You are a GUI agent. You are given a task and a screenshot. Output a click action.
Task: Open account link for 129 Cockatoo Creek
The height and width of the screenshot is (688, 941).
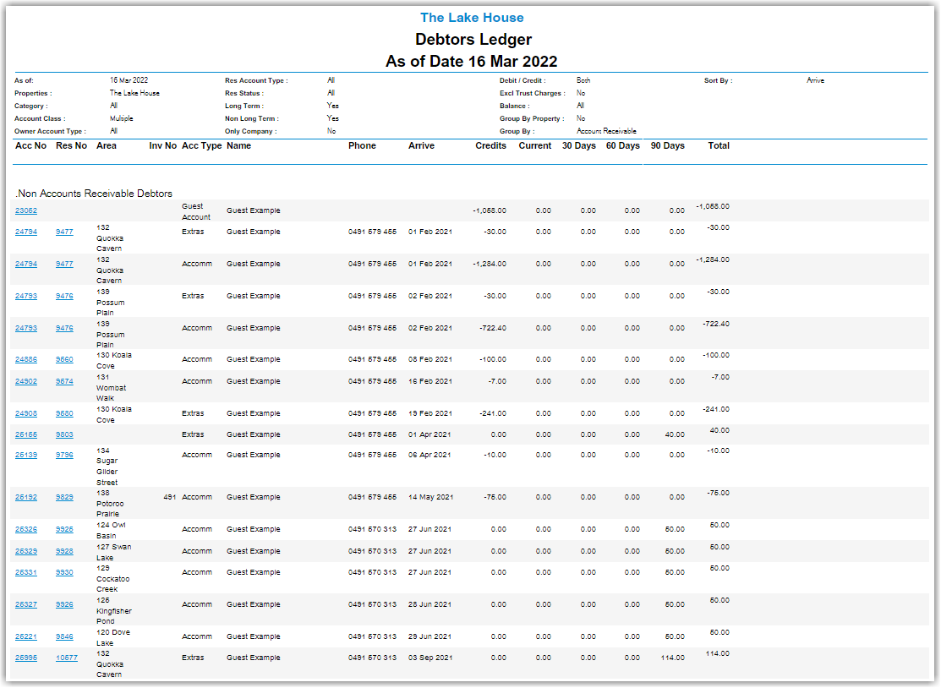pos(26,573)
